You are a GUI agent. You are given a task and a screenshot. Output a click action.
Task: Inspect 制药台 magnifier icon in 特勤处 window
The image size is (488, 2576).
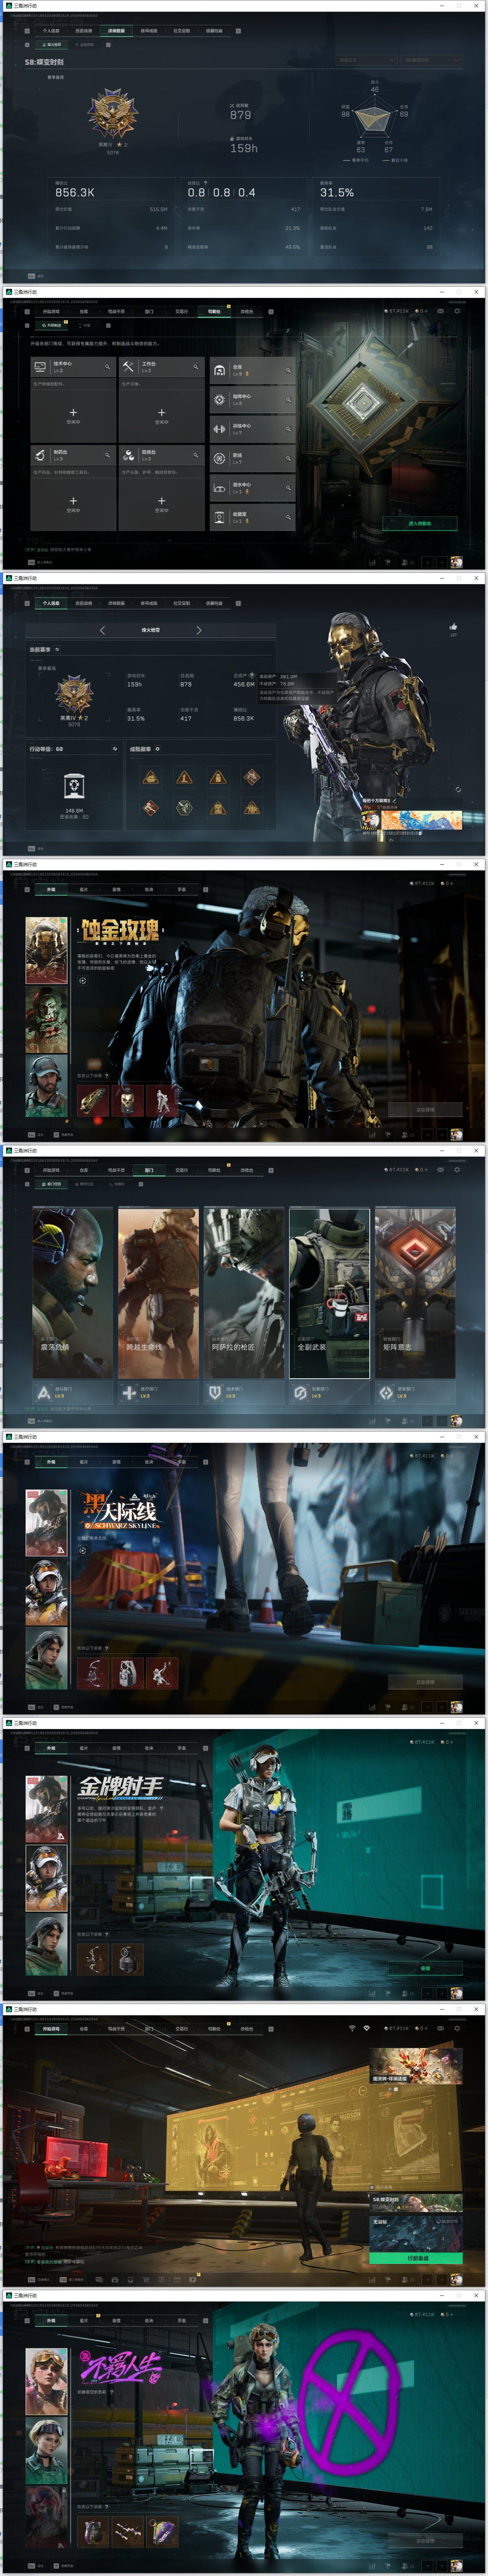point(107,455)
